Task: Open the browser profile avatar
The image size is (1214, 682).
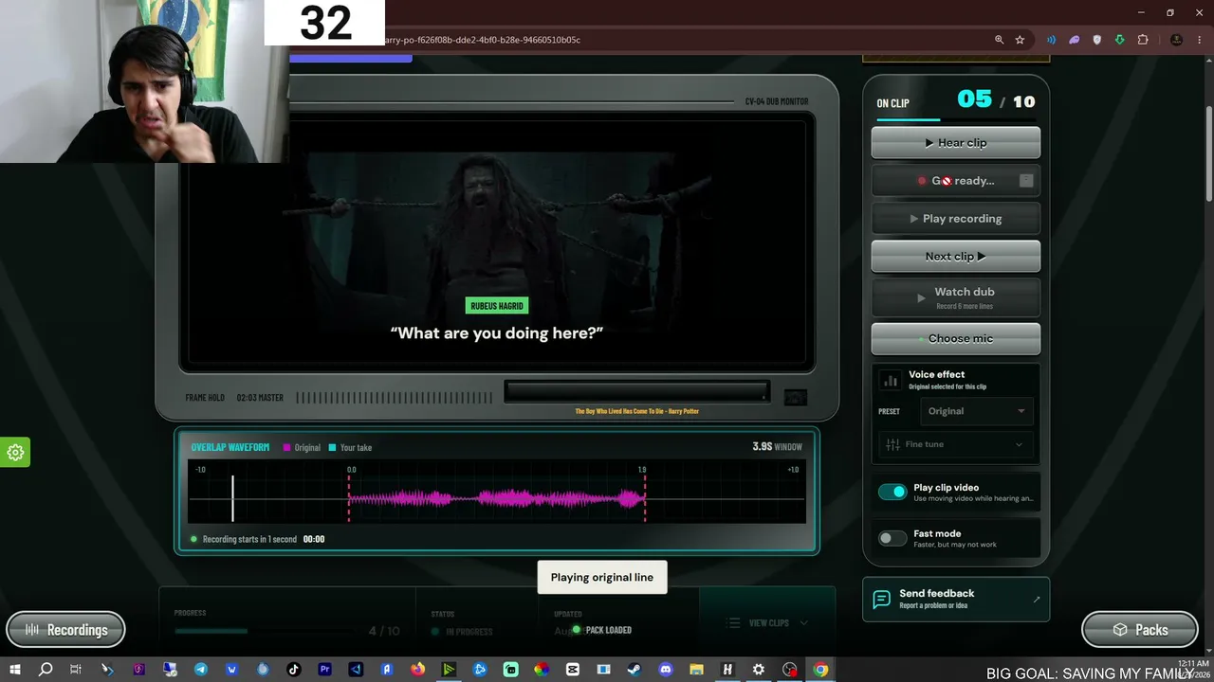Action: click(1176, 40)
